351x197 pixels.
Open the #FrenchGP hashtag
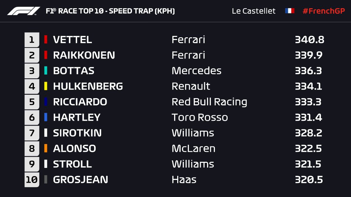click(x=324, y=11)
